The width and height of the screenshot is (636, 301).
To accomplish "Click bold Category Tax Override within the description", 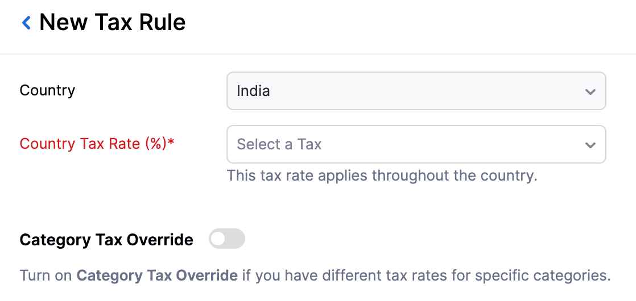I will click(x=157, y=276).
